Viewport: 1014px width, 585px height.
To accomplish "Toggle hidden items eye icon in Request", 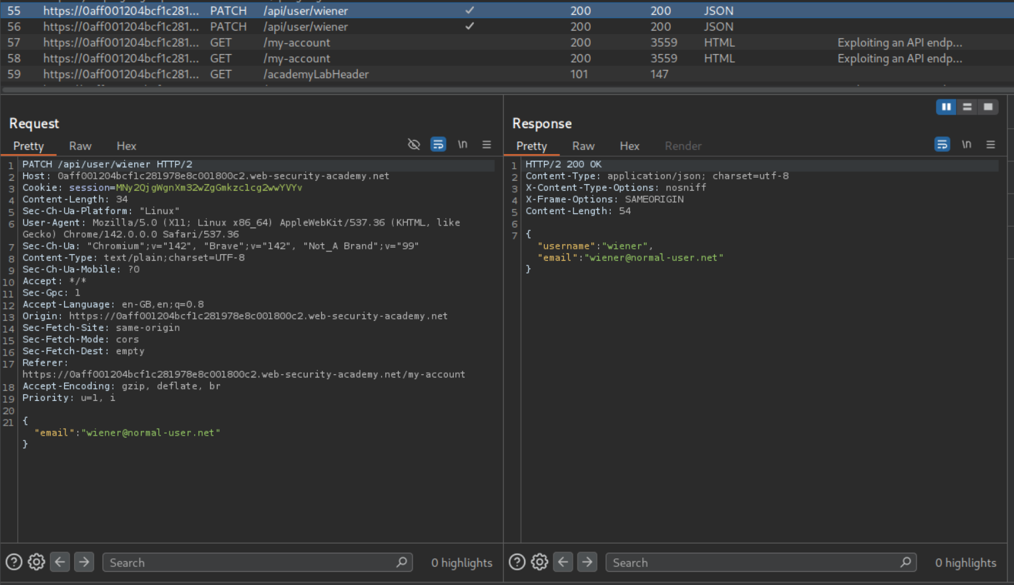I will 414,145.
